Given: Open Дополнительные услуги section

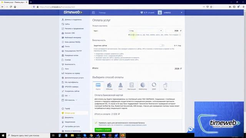Looking at the screenshot, I should point(73,78).
